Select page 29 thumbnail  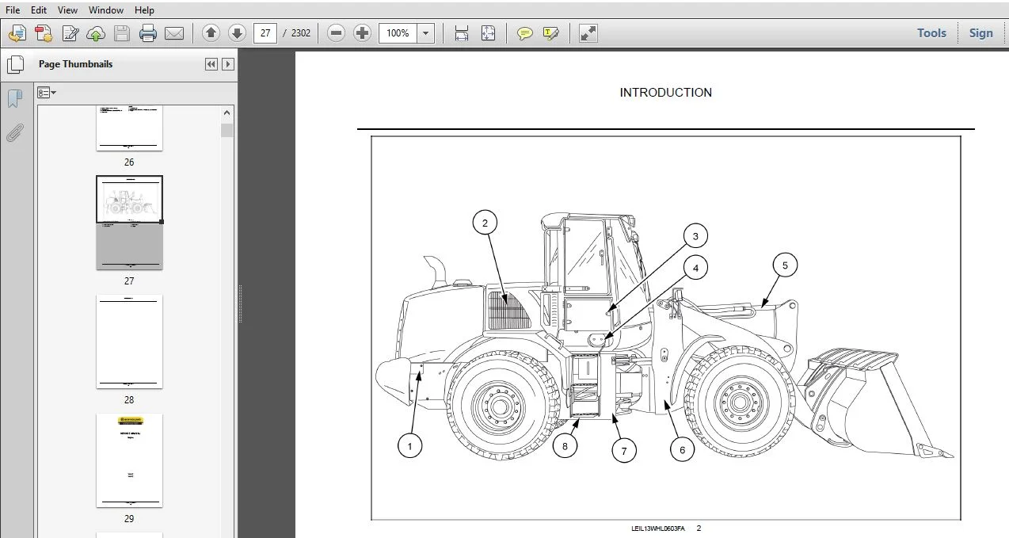coord(129,460)
